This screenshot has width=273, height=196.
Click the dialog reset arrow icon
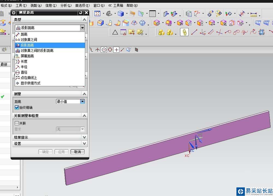point(81,13)
